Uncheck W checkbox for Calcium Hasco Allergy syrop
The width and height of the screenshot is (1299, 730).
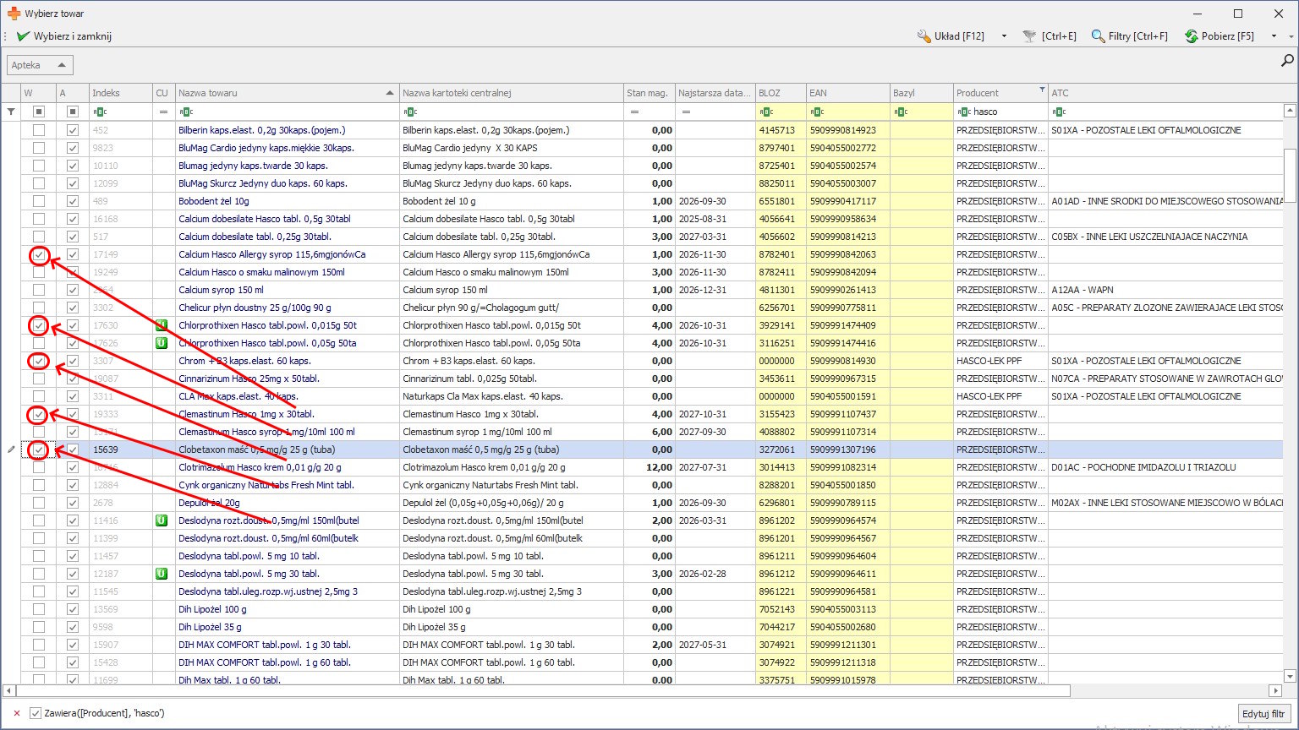tap(39, 254)
